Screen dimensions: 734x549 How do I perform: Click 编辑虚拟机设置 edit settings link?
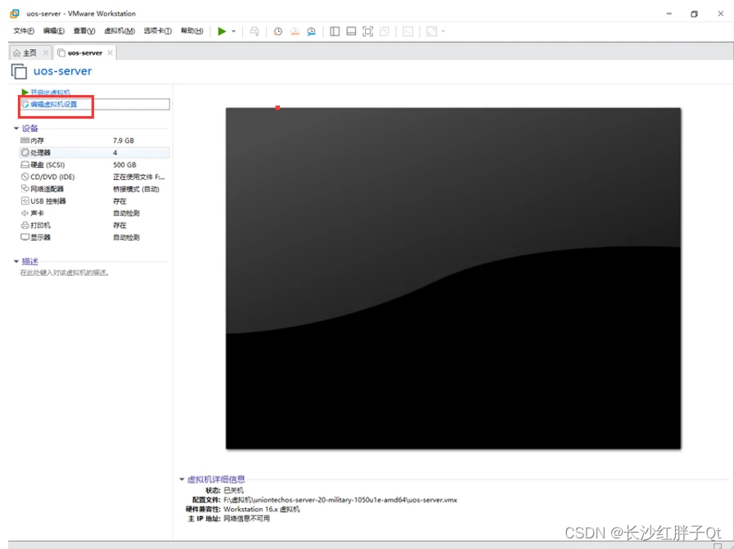tap(54, 105)
